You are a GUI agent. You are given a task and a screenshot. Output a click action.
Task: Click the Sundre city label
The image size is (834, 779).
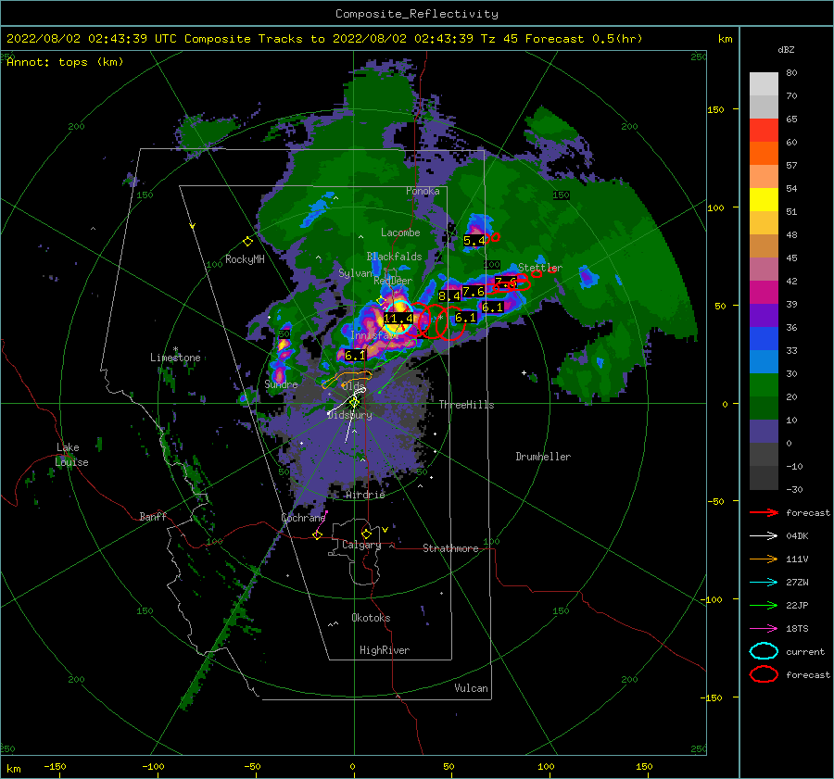coord(281,384)
